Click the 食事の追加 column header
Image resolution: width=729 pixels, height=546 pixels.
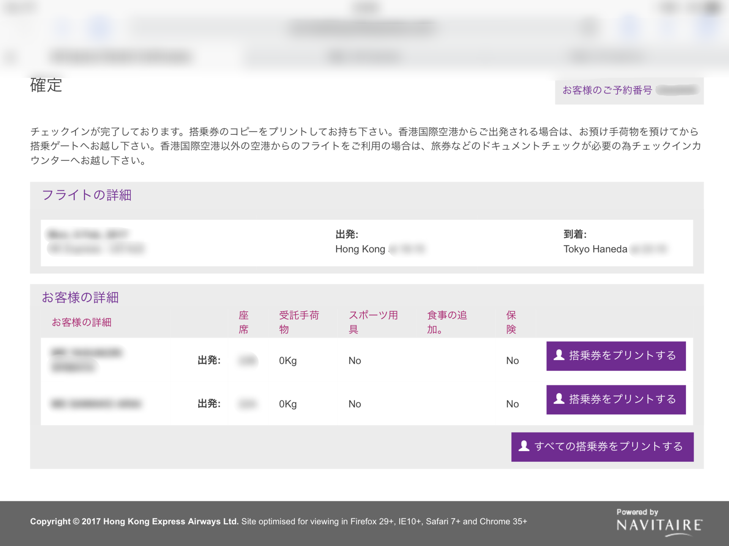coord(447,322)
